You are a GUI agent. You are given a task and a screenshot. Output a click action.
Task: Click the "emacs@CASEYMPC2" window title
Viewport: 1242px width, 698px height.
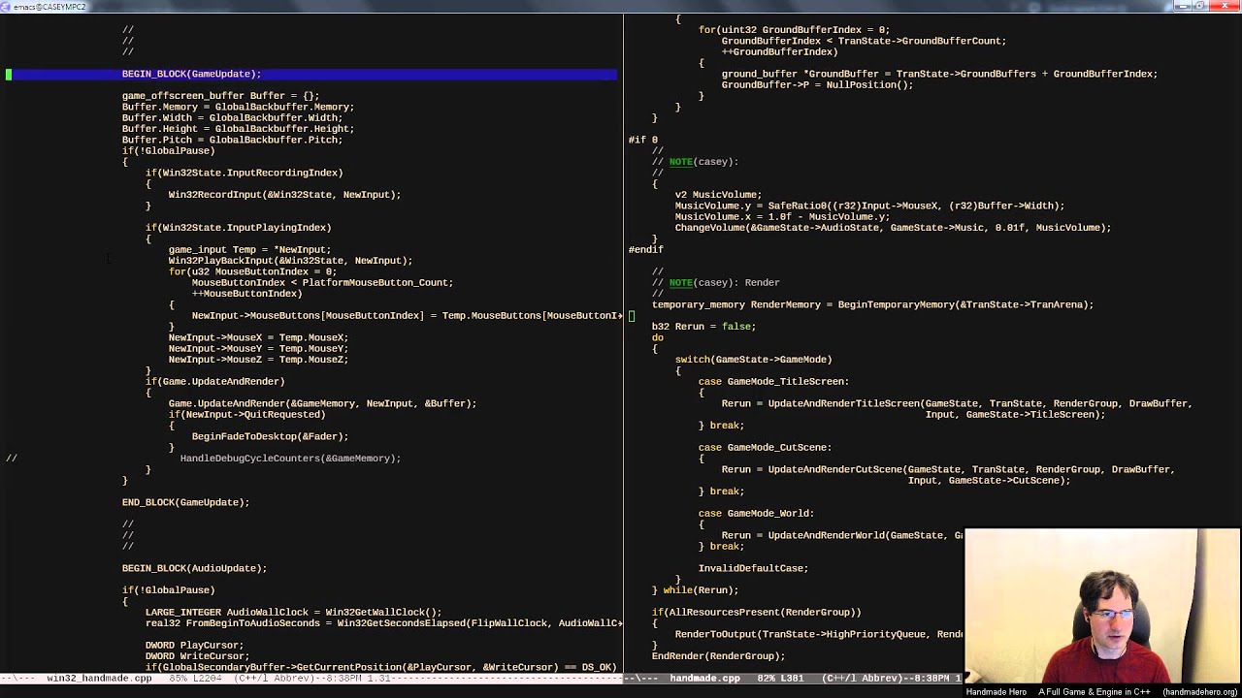pos(49,6)
